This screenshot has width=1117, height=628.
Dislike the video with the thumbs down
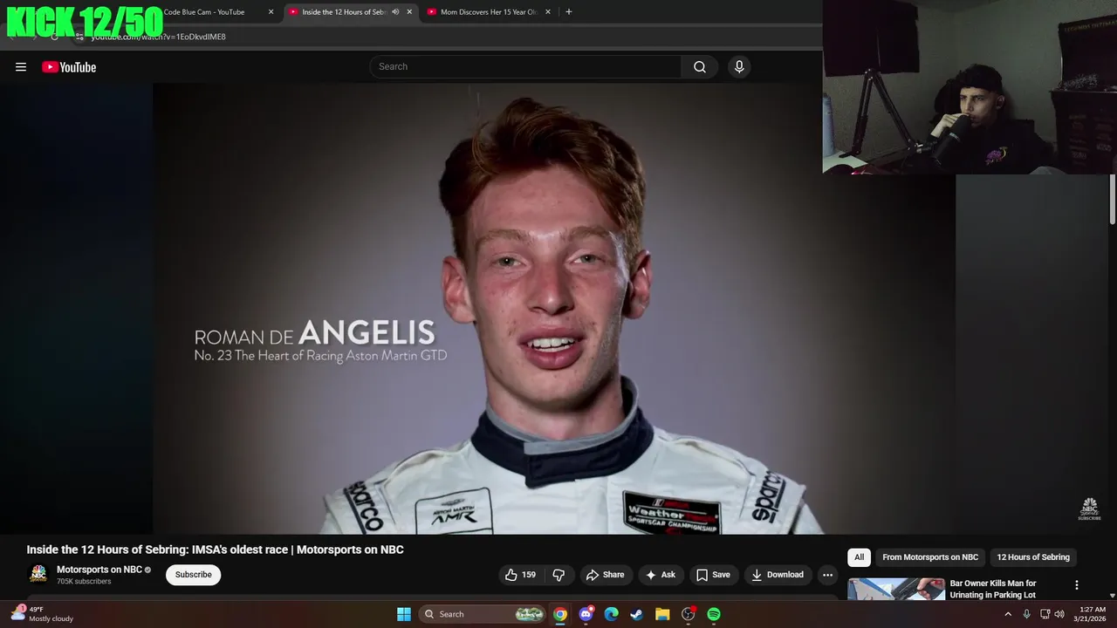(x=559, y=575)
